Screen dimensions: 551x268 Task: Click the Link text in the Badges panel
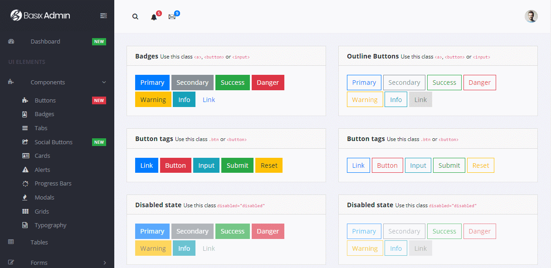coord(209,100)
